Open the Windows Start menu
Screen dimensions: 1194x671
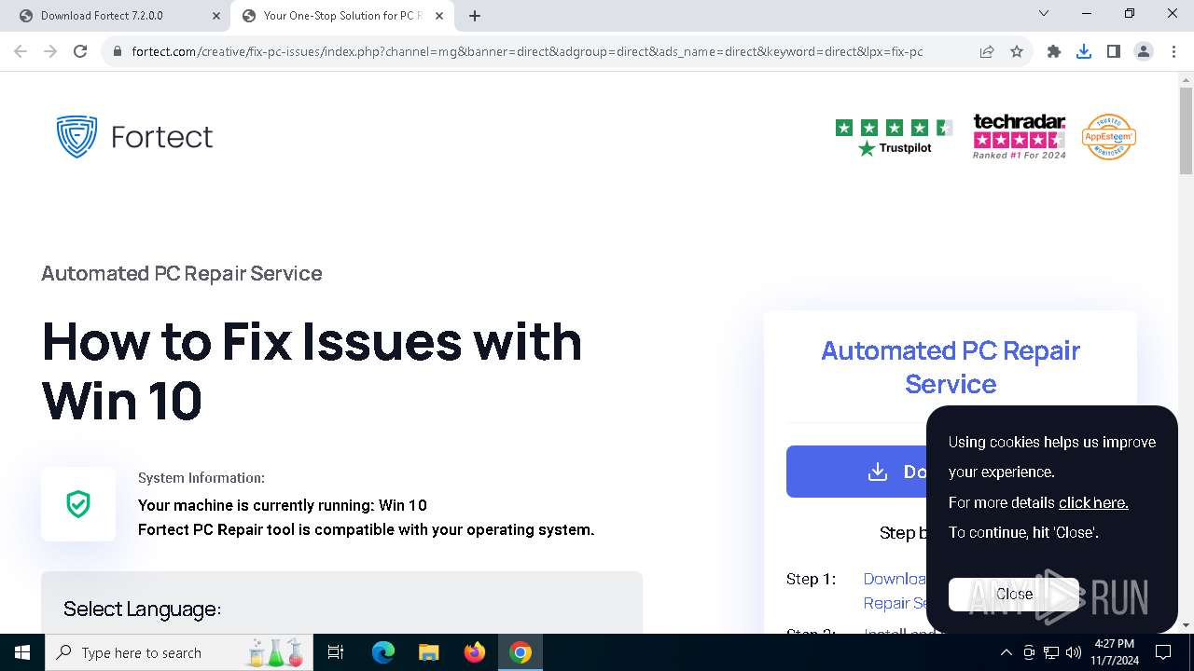pos(22,652)
